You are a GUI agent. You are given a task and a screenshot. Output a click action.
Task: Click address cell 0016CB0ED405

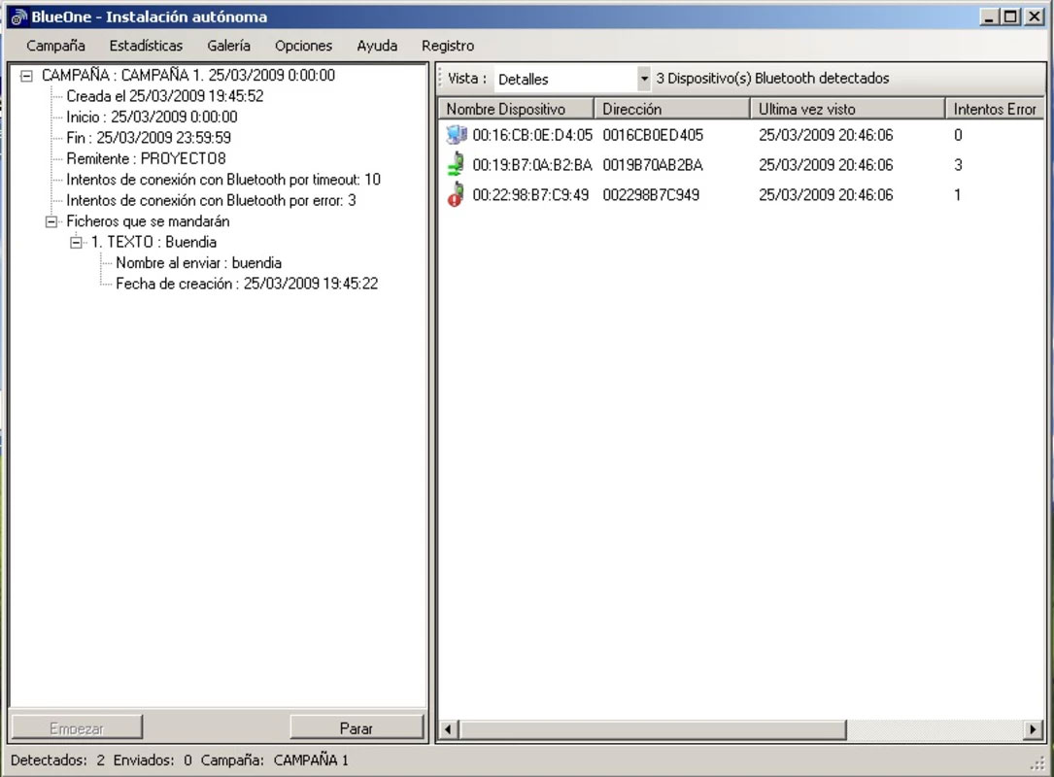[x=653, y=135]
